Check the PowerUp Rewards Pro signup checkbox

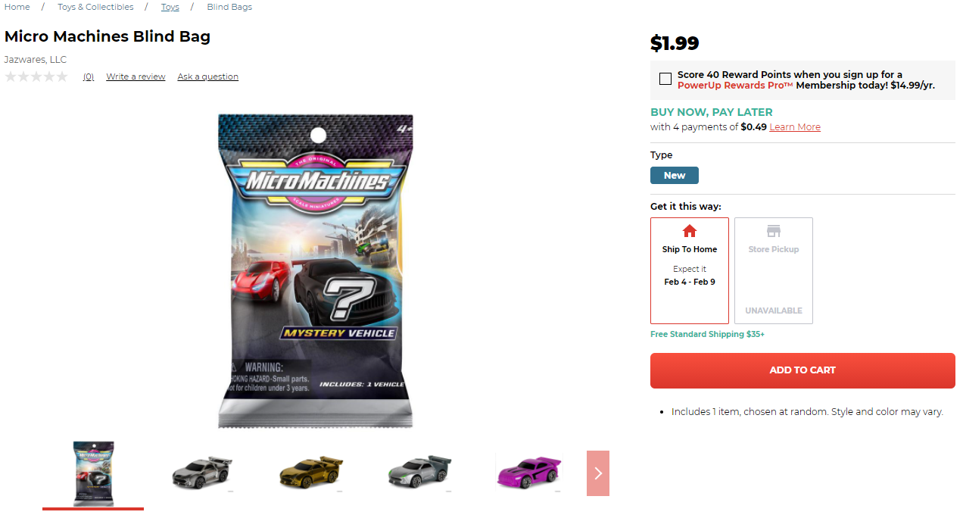[x=665, y=79]
